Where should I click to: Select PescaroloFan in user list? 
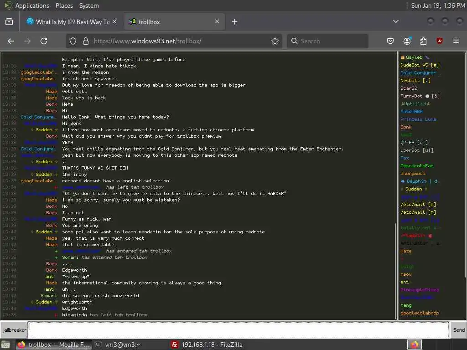point(417,165)
